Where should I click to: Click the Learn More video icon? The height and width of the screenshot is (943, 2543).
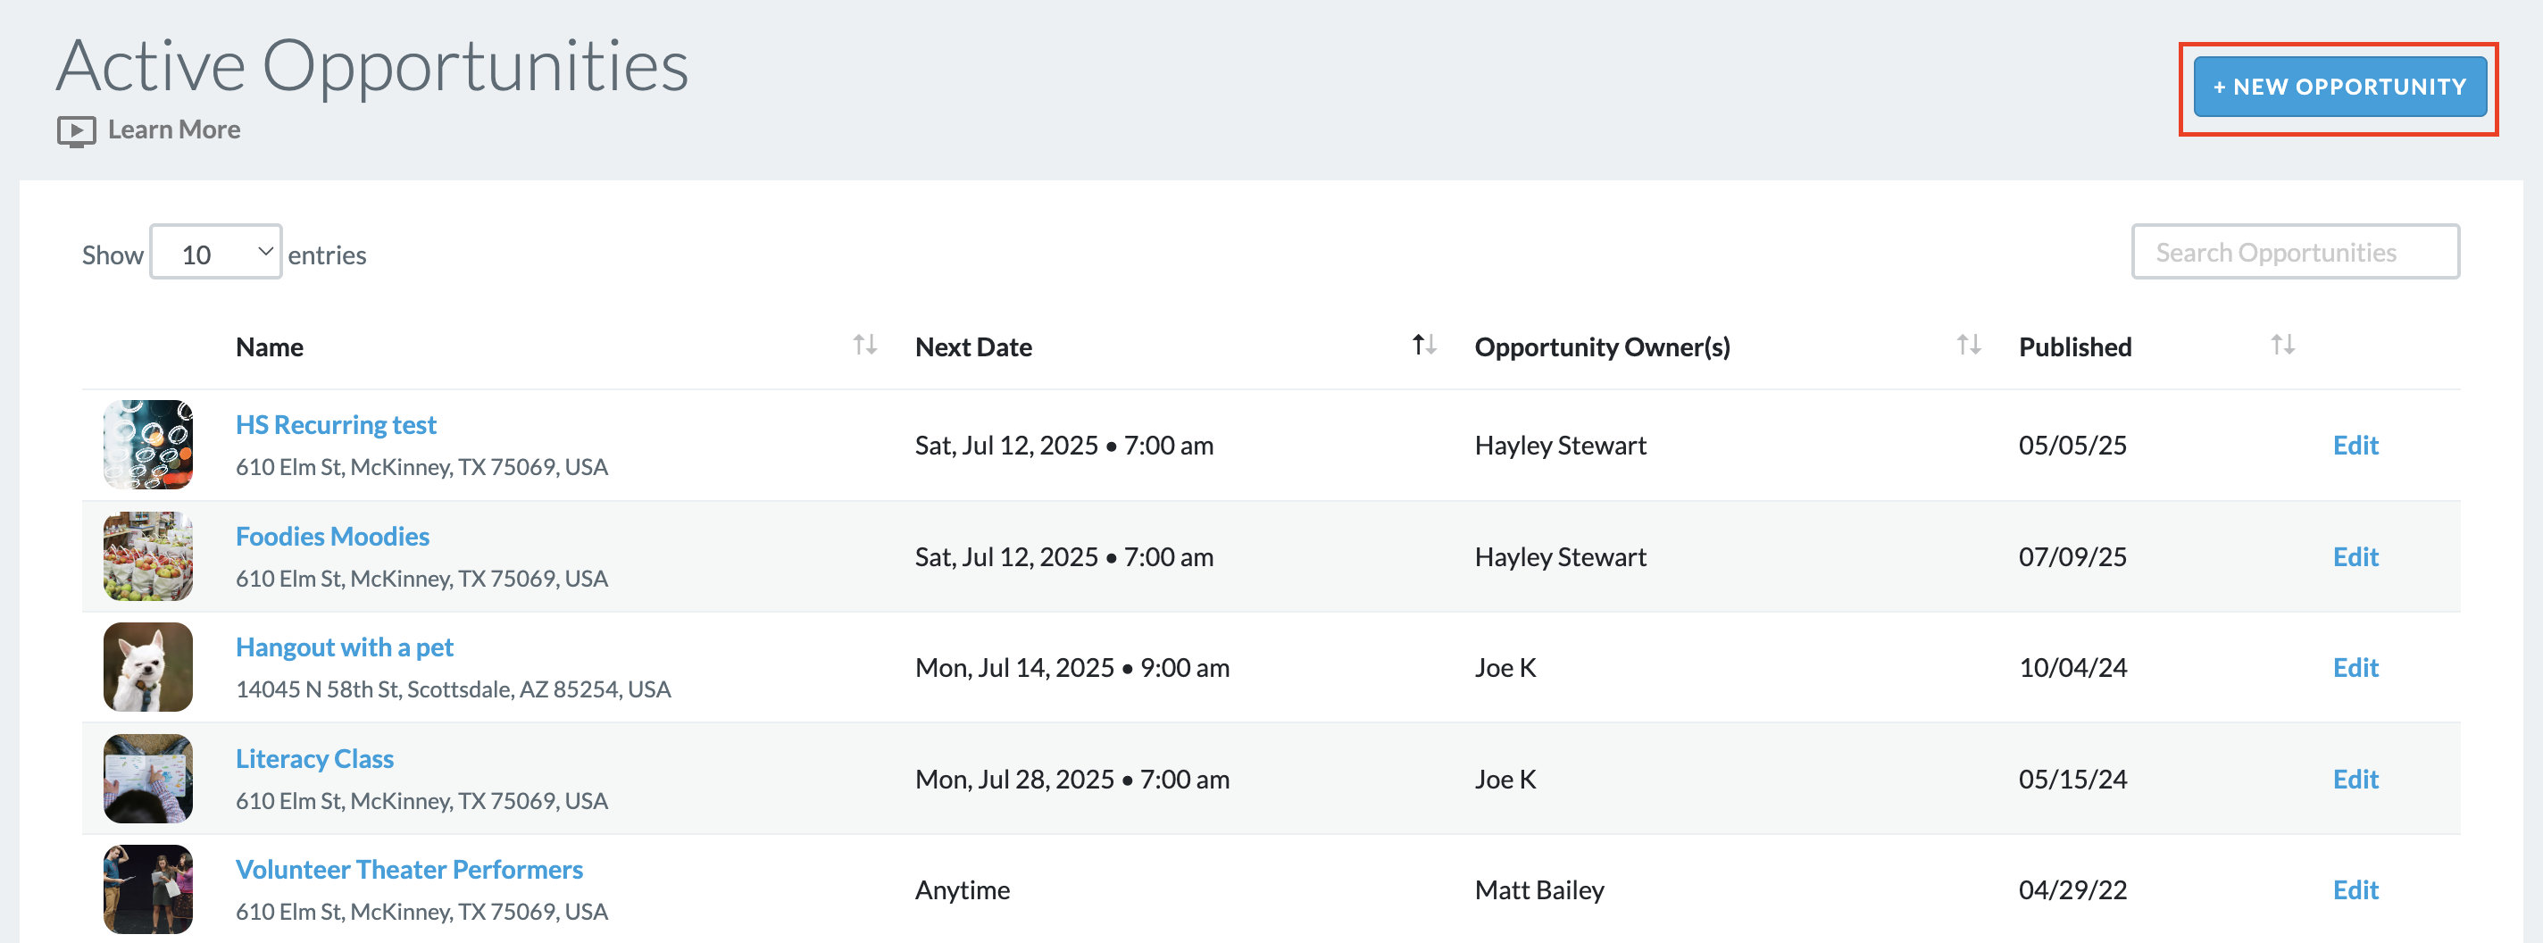[x=76, y=130]
